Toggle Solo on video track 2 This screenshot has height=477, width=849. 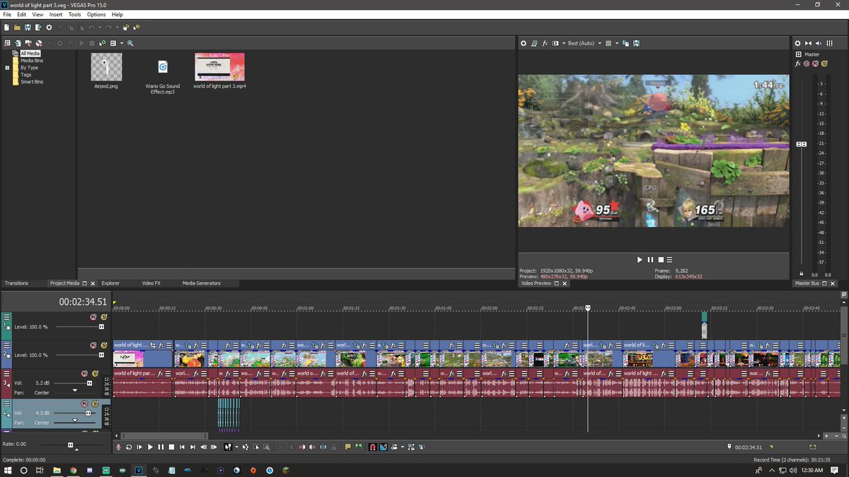[103, 346]
